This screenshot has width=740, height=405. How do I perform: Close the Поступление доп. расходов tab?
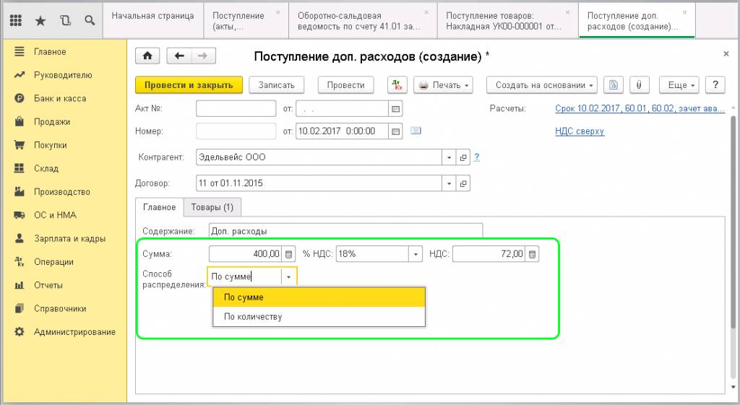tap(684, 13)
